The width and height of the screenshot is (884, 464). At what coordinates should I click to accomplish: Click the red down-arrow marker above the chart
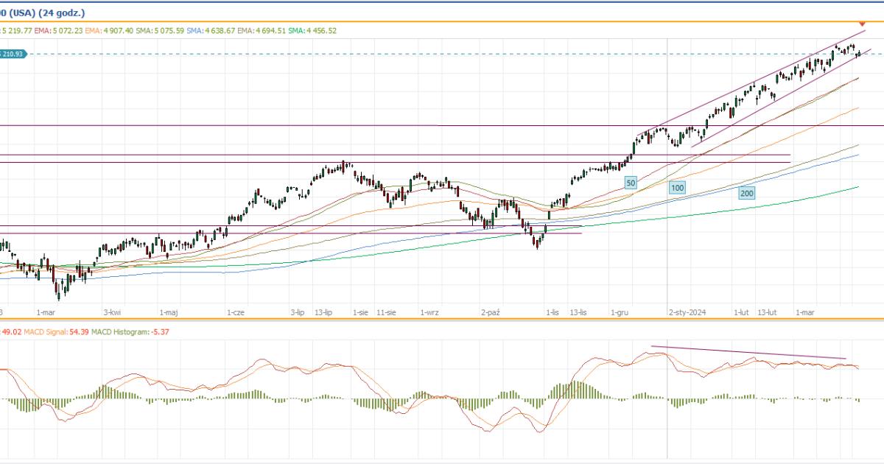(862, 24)
